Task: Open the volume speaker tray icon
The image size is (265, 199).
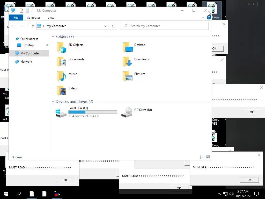Action: pos(231,194)
